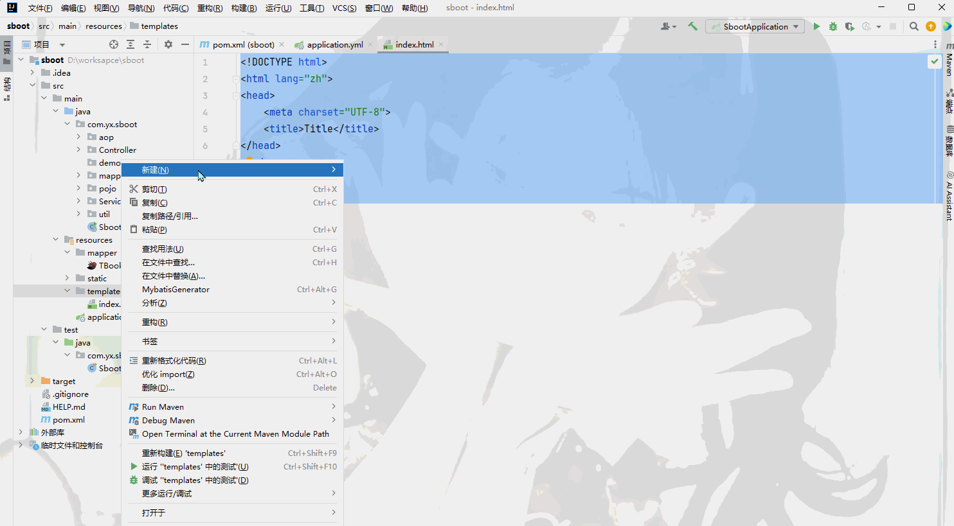
Task: Select 删除(D)... context menu entry
Action: pyautogui.click(x=232, y=387)
